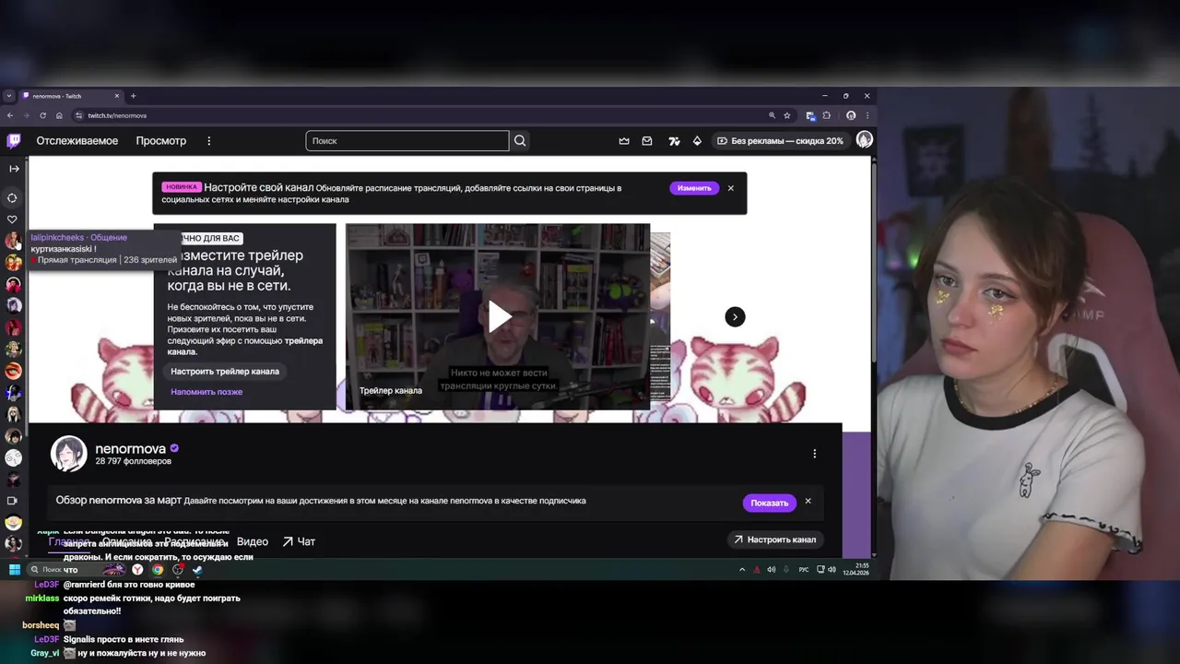Open the Bits diamond icon
This screenshot has height=664, width=1180.
coord(697,141)
